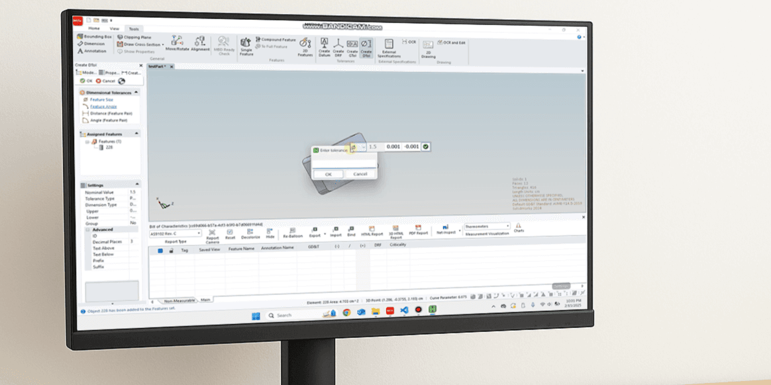Select the Move/Rotate tool
This screenshot has width=771, height=385.
tap(177, 43)
